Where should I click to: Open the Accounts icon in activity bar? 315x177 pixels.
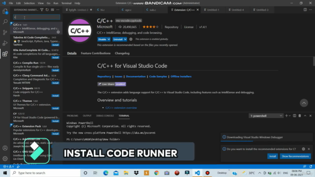[5, 148]
